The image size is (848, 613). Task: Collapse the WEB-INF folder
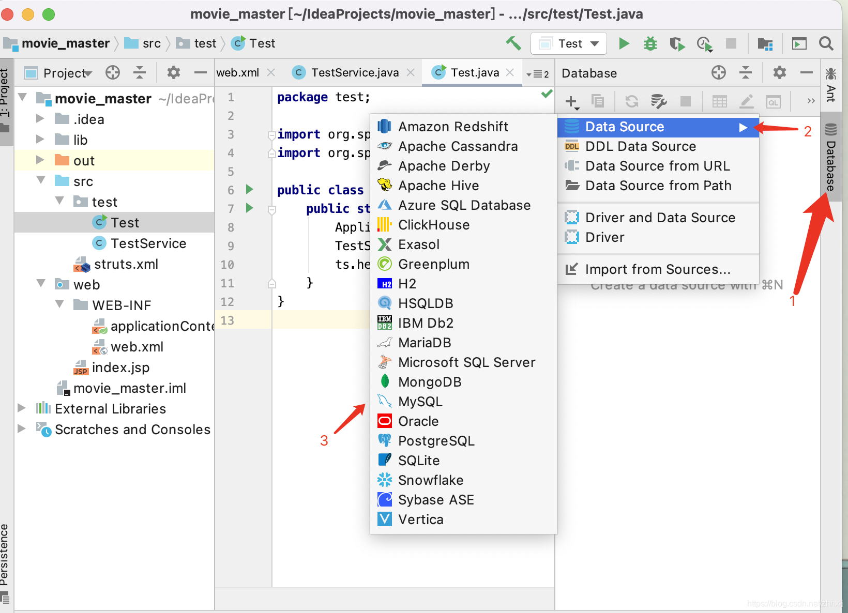(x=60, y=304)
